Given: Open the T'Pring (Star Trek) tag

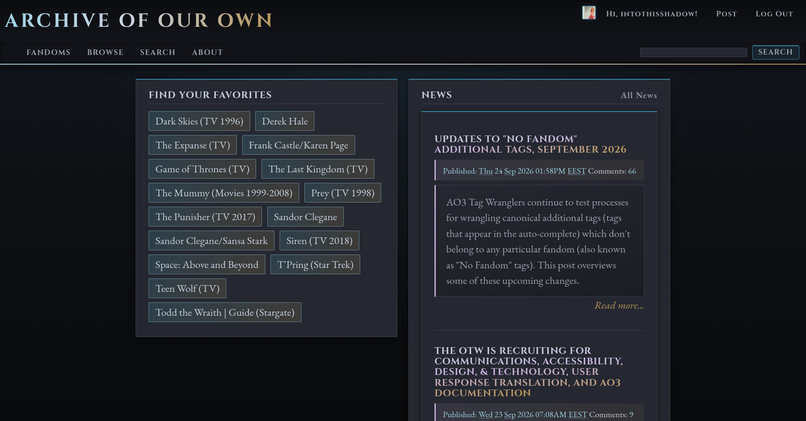Looking at the screenshot, I should (x=315, y=265).
